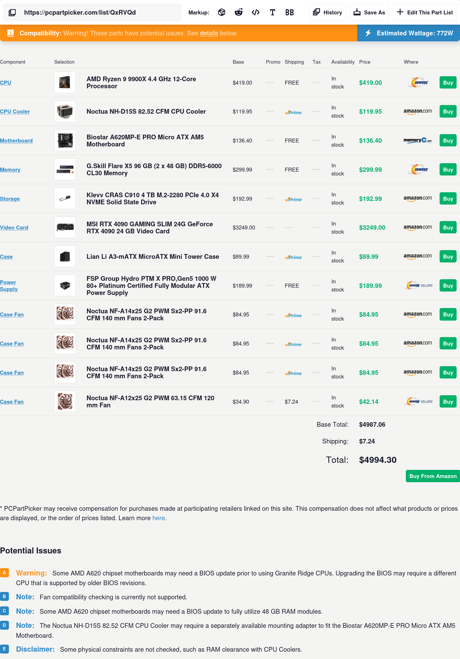460x659 pixels.
Task: Click the Newegg logo in CPU row
Action: [x=418, y=83]
